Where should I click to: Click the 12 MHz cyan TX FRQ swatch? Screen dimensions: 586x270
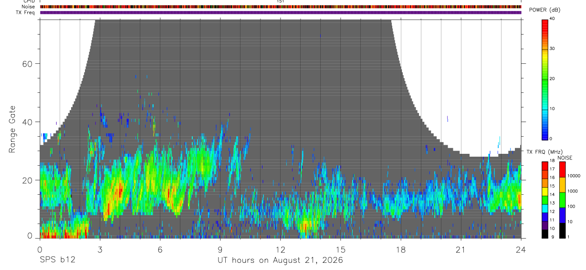pyautogui.click(x=545, y=208)
